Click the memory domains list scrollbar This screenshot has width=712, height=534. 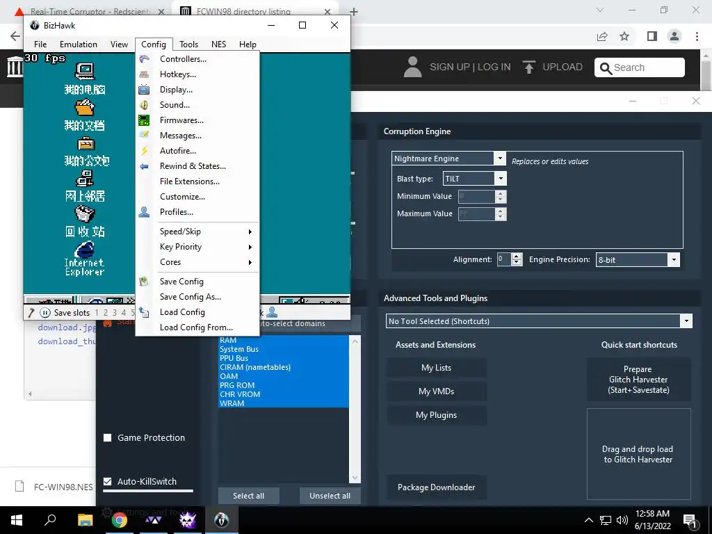(355, 409)
